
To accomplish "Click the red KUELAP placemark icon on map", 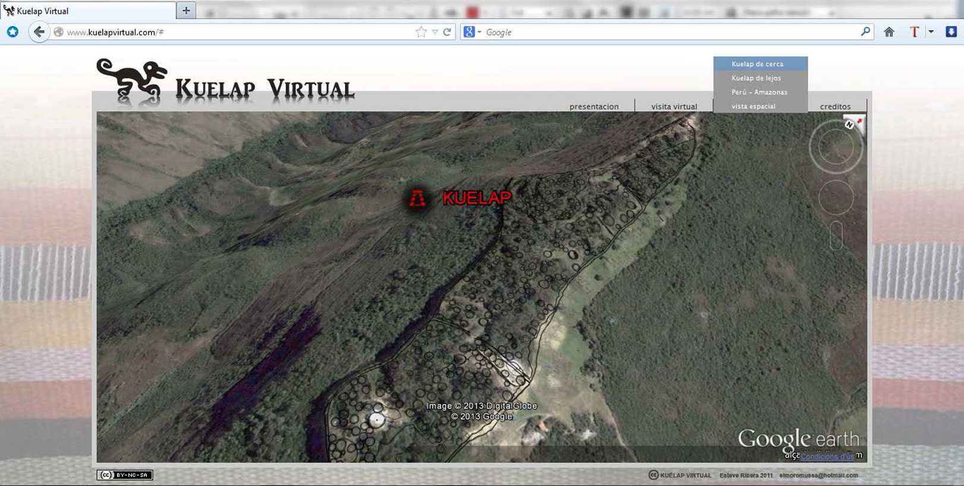I will point(418,198).
